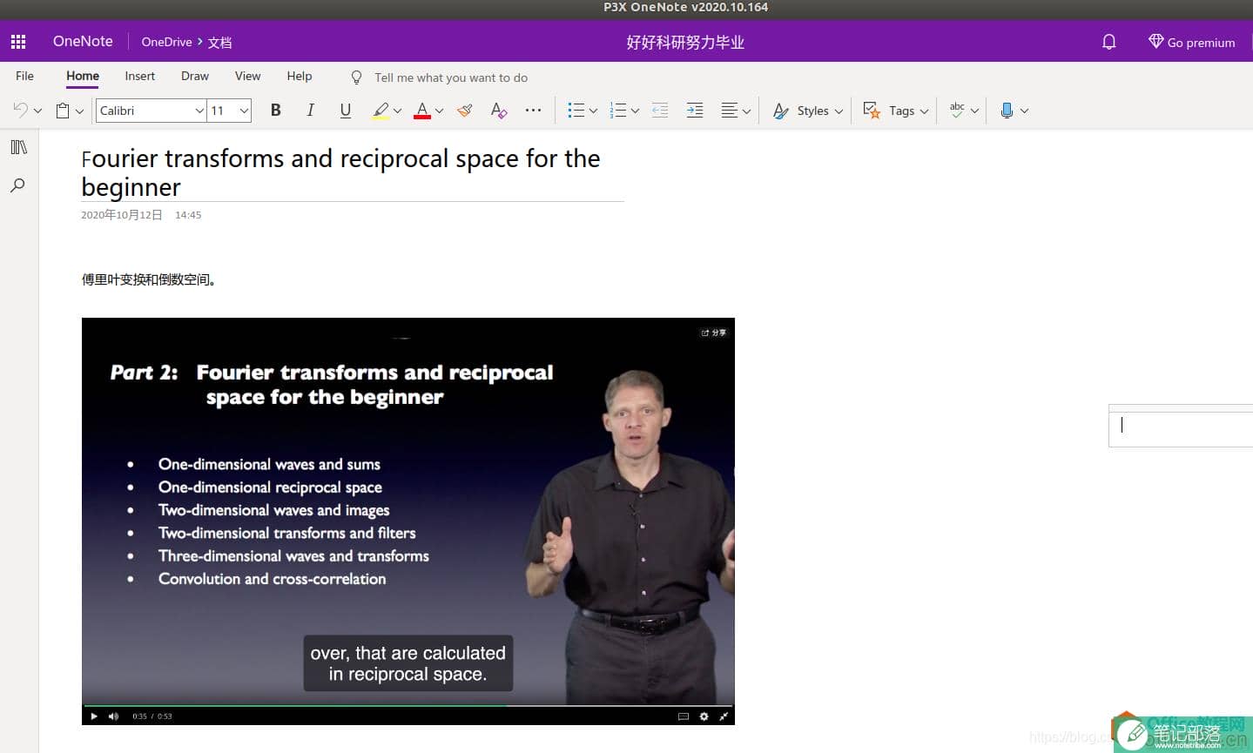The height and width of the screenshot is (753, 1253).
Task: Expand the Paste options dropdown
Action: click(79, 111)
